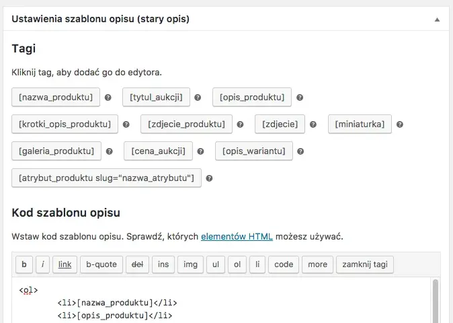The image size is (453, 323).
Task: Insert list item with li button
Action: pos(257,264)
